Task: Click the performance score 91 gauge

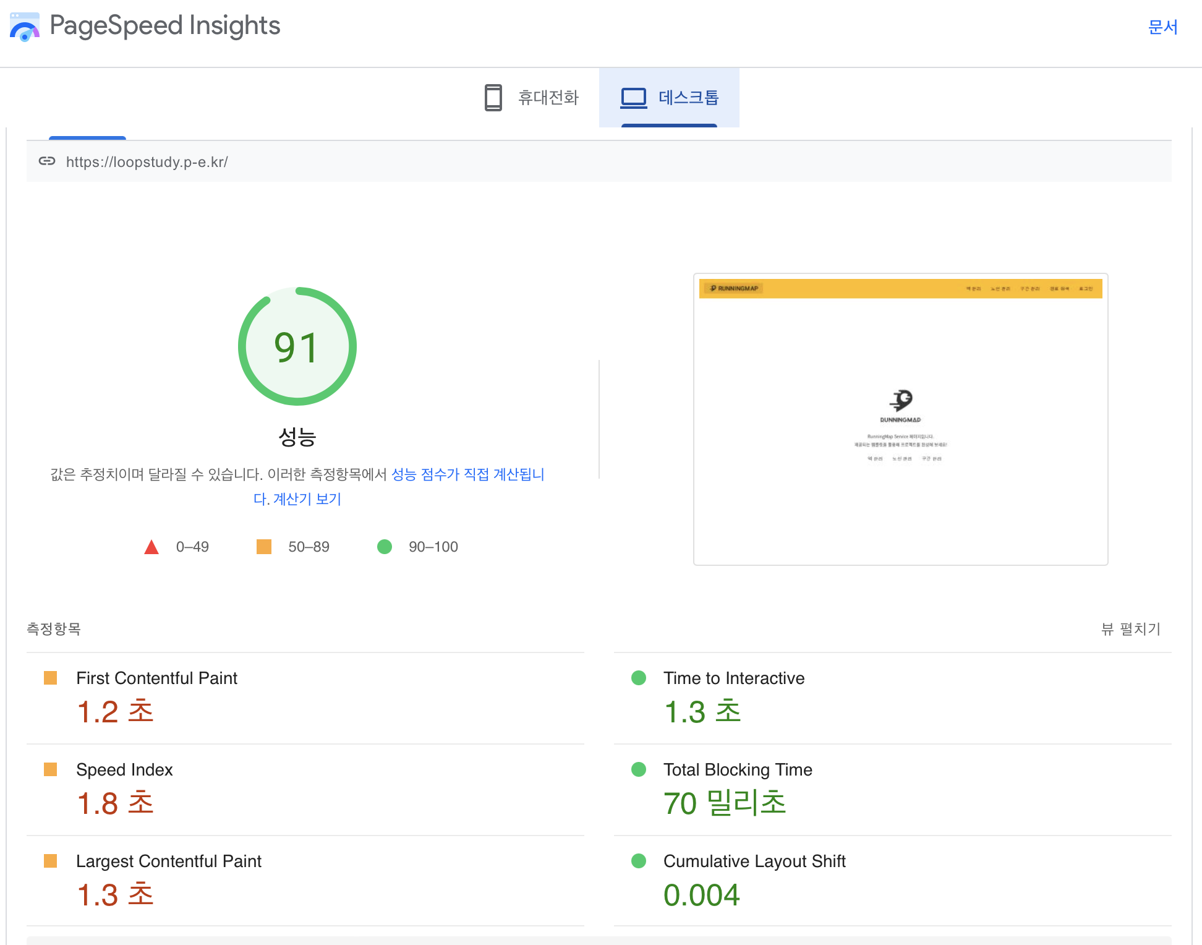Action: [297, 346]
